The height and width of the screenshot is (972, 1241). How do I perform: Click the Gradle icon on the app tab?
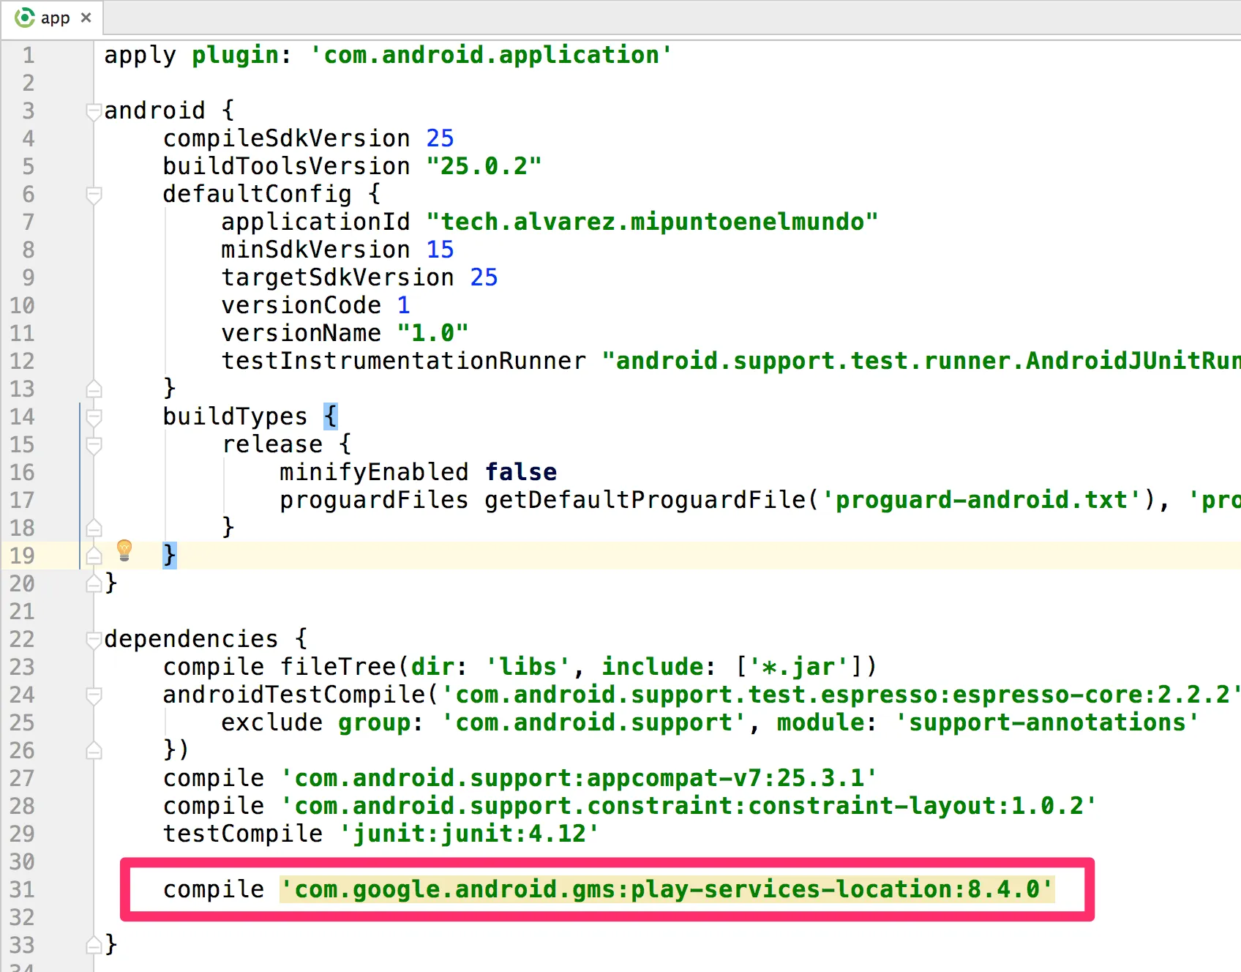point(25,18)
